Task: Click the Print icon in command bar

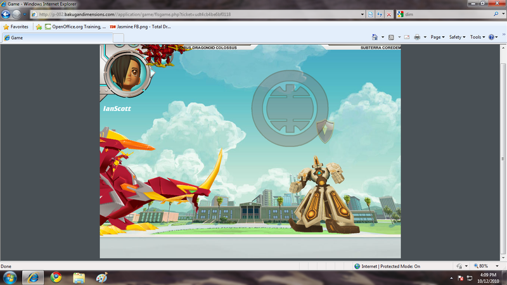Action: pyautogui.click(x=417, y=37)
